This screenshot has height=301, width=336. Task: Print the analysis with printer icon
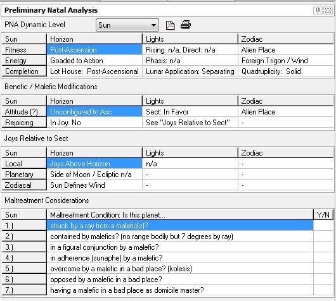[186, 25]
